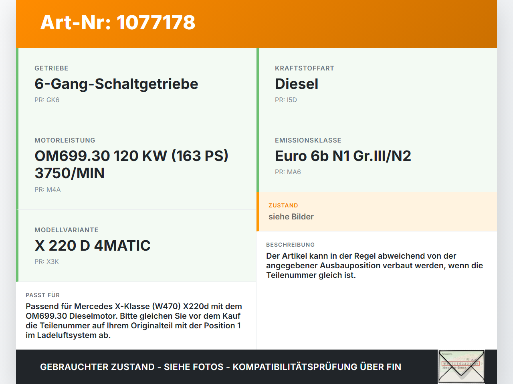
Task: Click the 'PASST FÜR' label
Action: (x=43, y=295)
